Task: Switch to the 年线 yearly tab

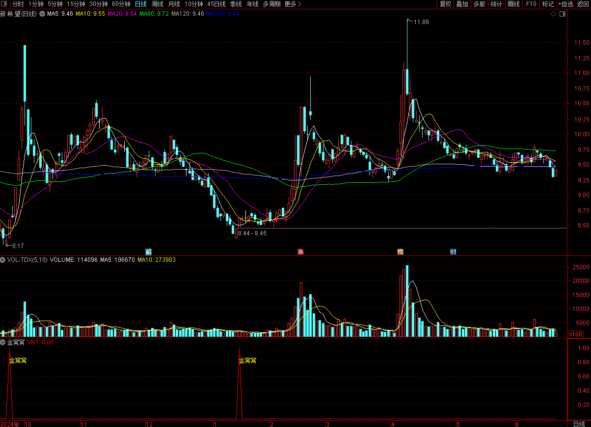Action: (253, 4)
